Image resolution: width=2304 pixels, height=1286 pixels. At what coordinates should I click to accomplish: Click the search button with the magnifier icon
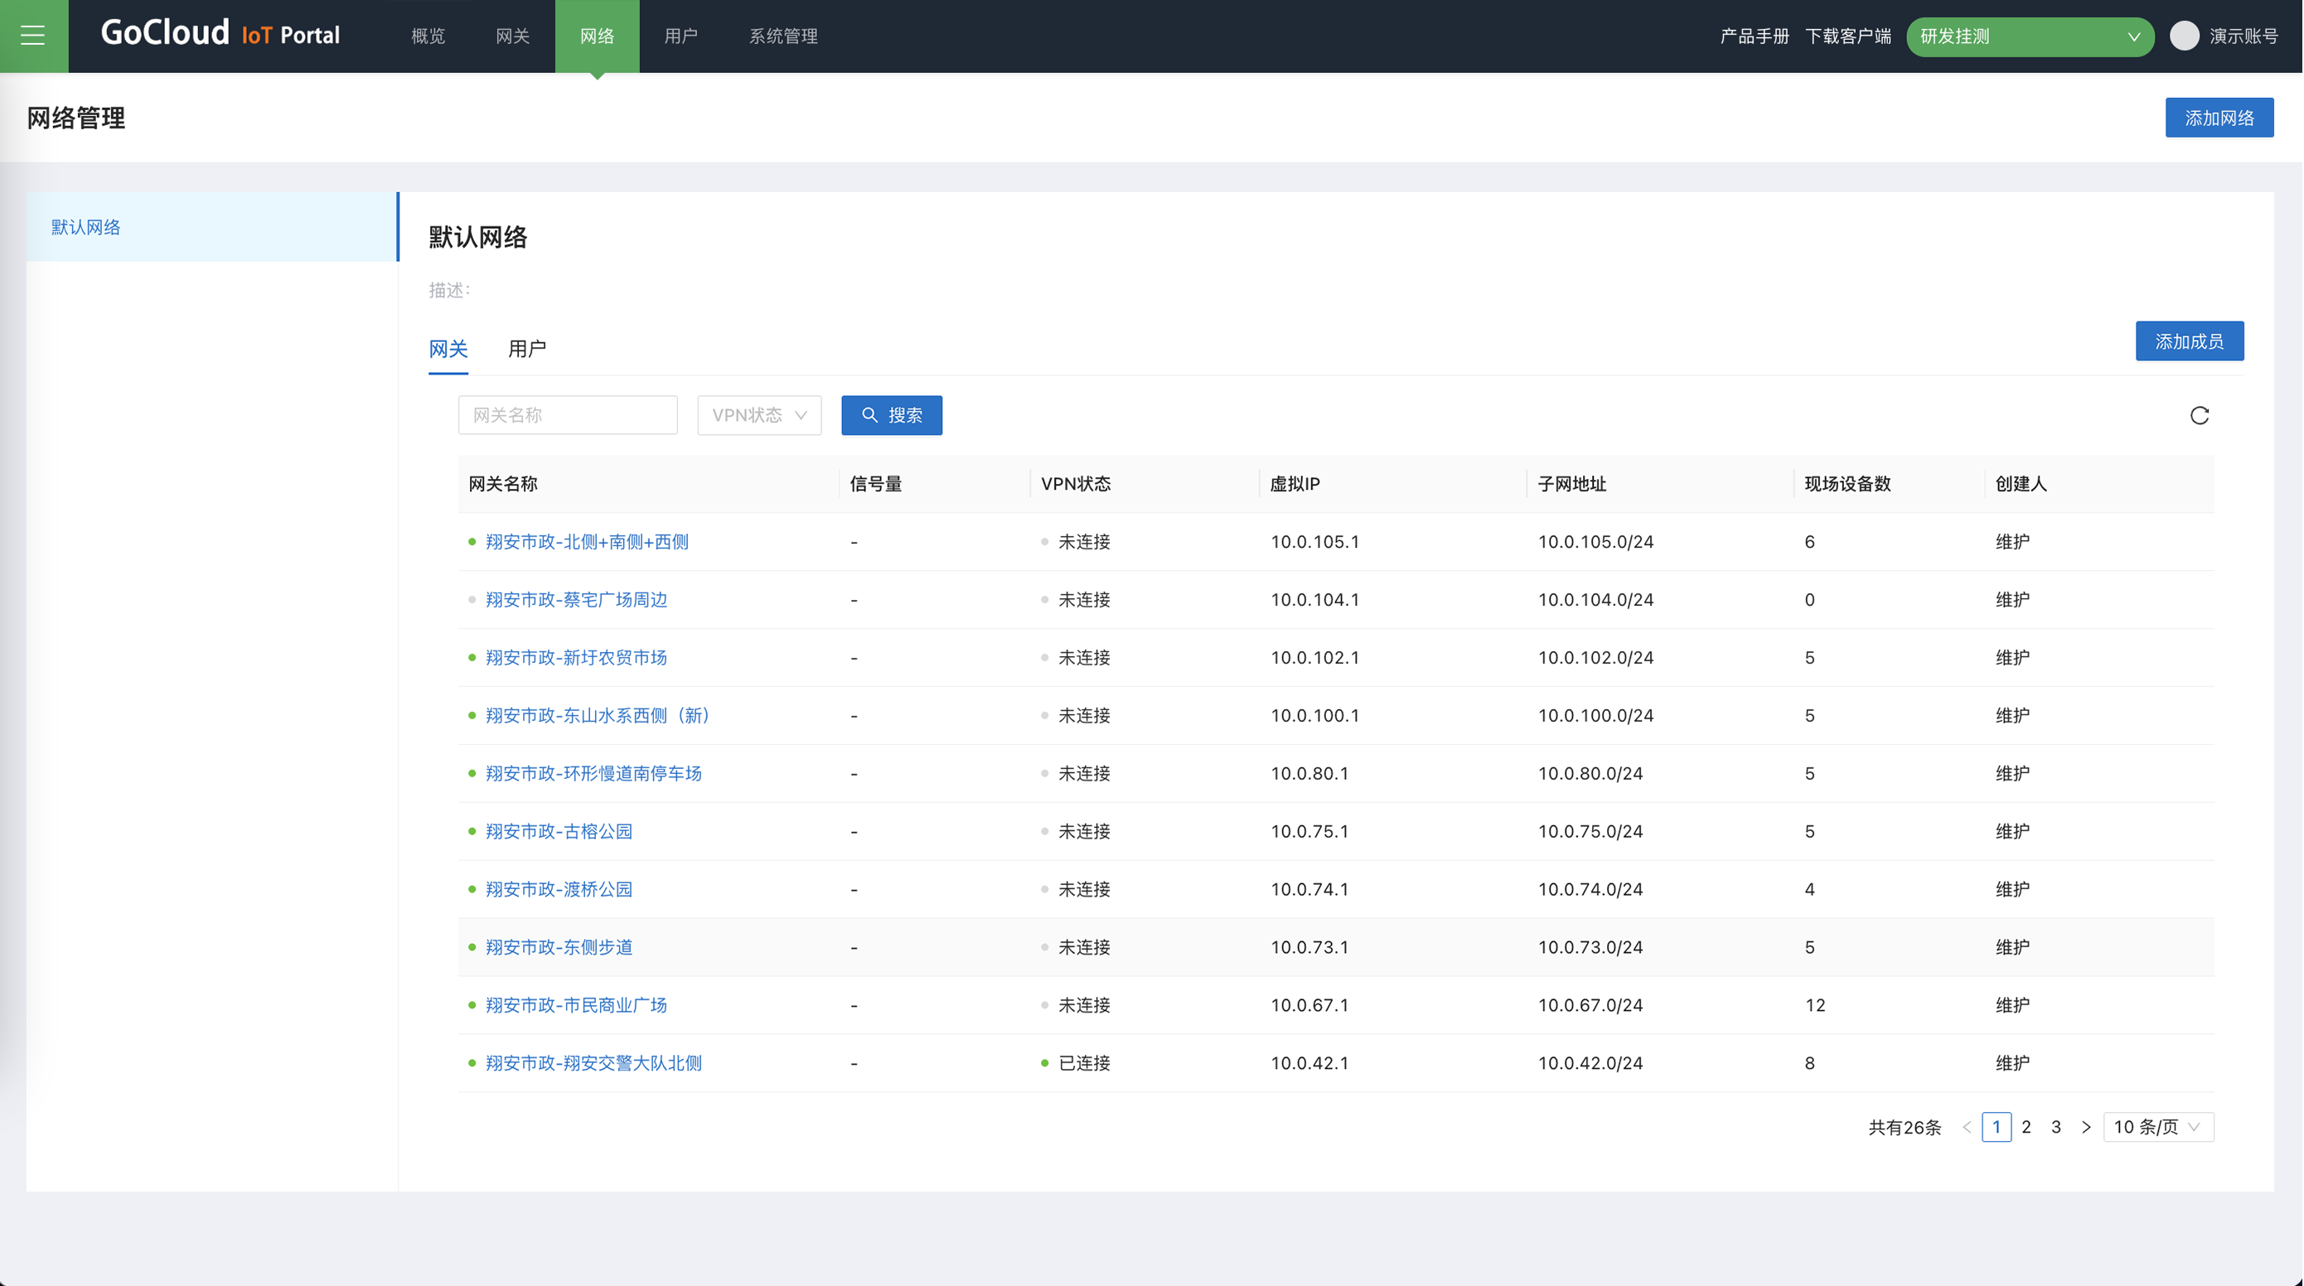pos(891,415)
